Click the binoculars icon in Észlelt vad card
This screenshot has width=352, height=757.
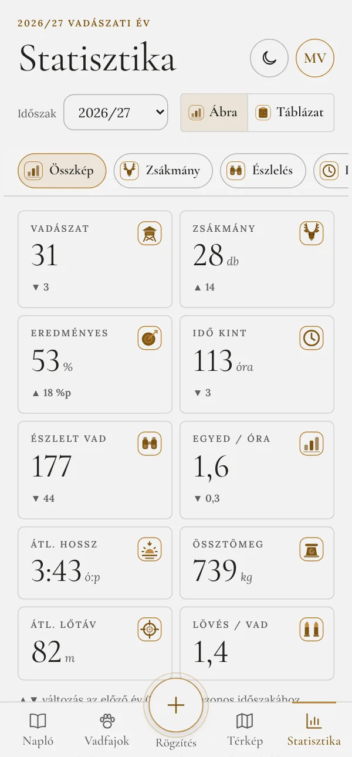tap(150, 444)
